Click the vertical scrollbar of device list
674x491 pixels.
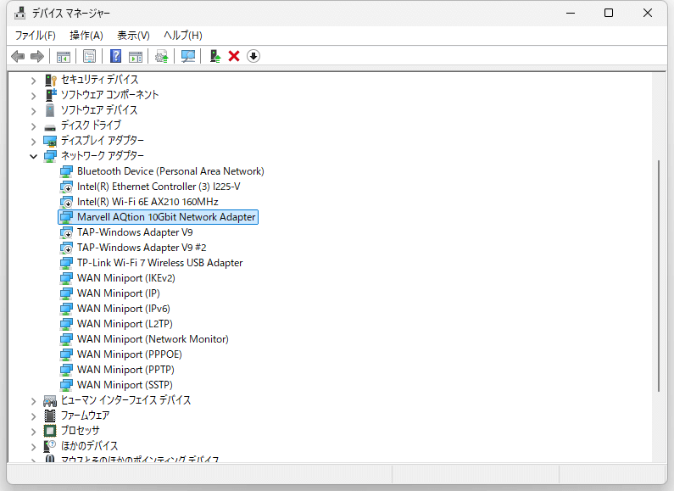tap(660, 271)
